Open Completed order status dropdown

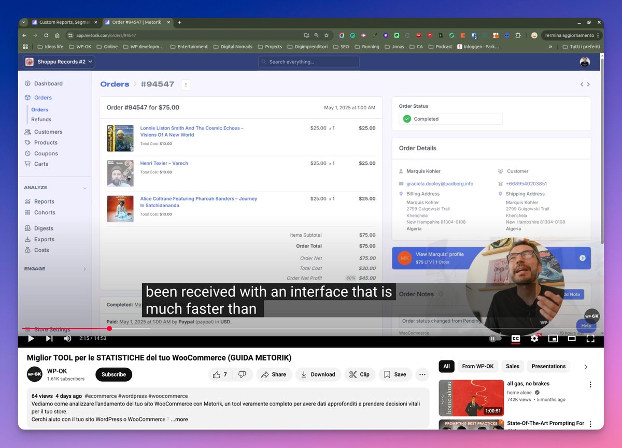450,119
